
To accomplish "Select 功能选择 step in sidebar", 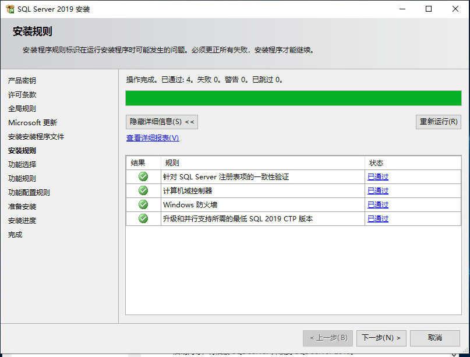I will (22, 165).
